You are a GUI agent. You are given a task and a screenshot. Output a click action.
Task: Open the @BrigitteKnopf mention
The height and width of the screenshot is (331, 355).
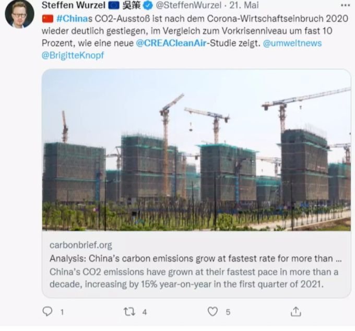click(x=73, y=55)
